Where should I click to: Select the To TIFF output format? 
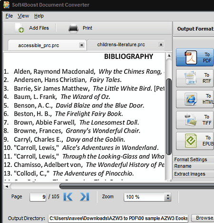point(195,120)
